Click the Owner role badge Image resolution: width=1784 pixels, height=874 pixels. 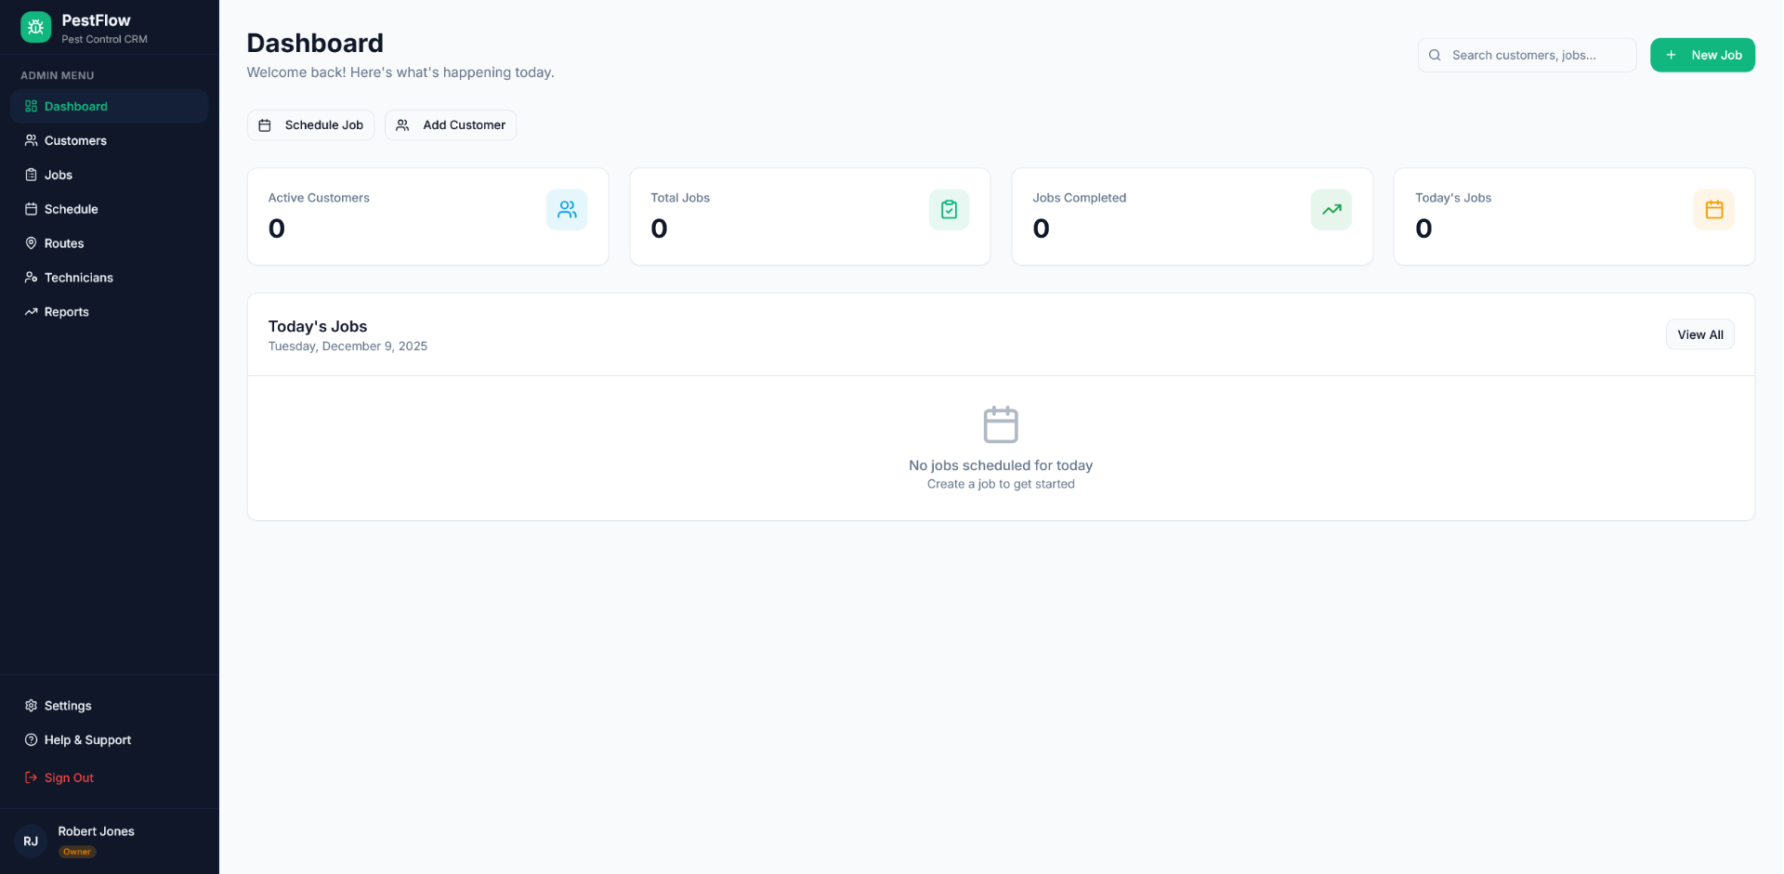pyautogui.click(x=77, y=852)
